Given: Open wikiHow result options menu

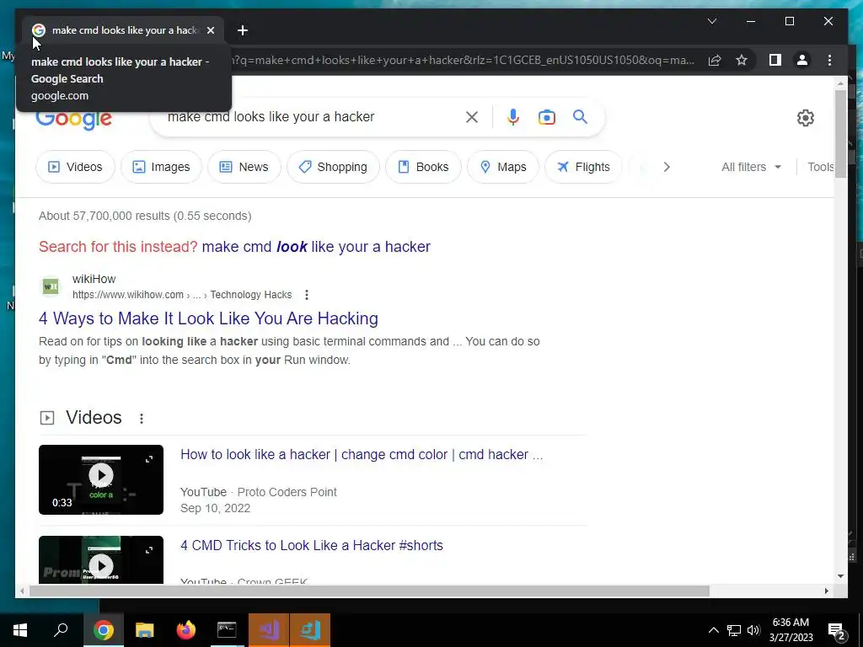Looking at the screenshot, I should [307, 295].
